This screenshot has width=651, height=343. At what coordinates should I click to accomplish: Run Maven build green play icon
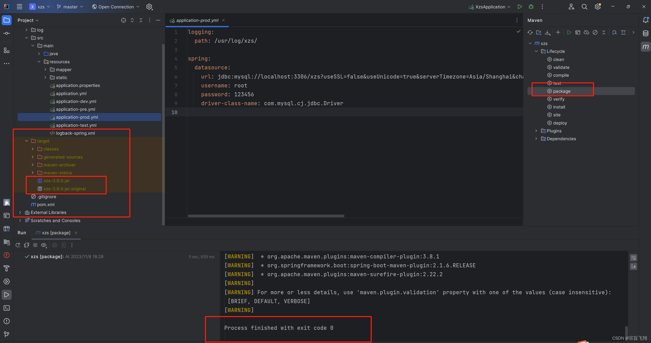[569, 33]
